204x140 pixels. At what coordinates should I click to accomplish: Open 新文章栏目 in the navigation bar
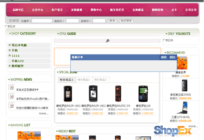[117, 10]
